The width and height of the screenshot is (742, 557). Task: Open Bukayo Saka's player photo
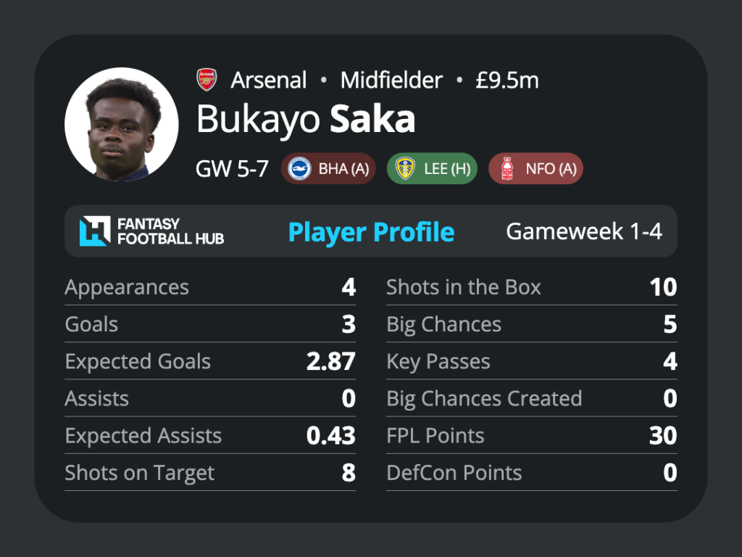pyautogui.click(x=122, y=124)
